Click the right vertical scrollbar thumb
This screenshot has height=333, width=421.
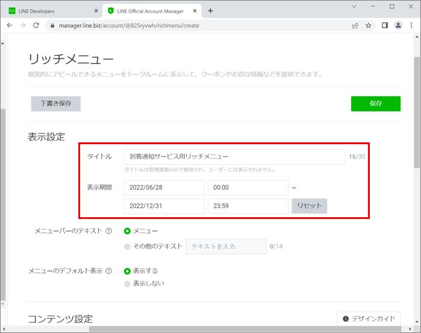tap(416, 112)
